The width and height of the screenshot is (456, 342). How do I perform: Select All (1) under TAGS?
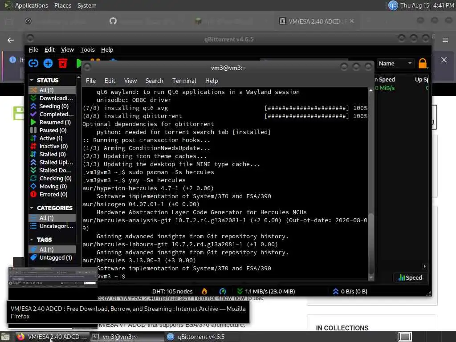(52, 249)
